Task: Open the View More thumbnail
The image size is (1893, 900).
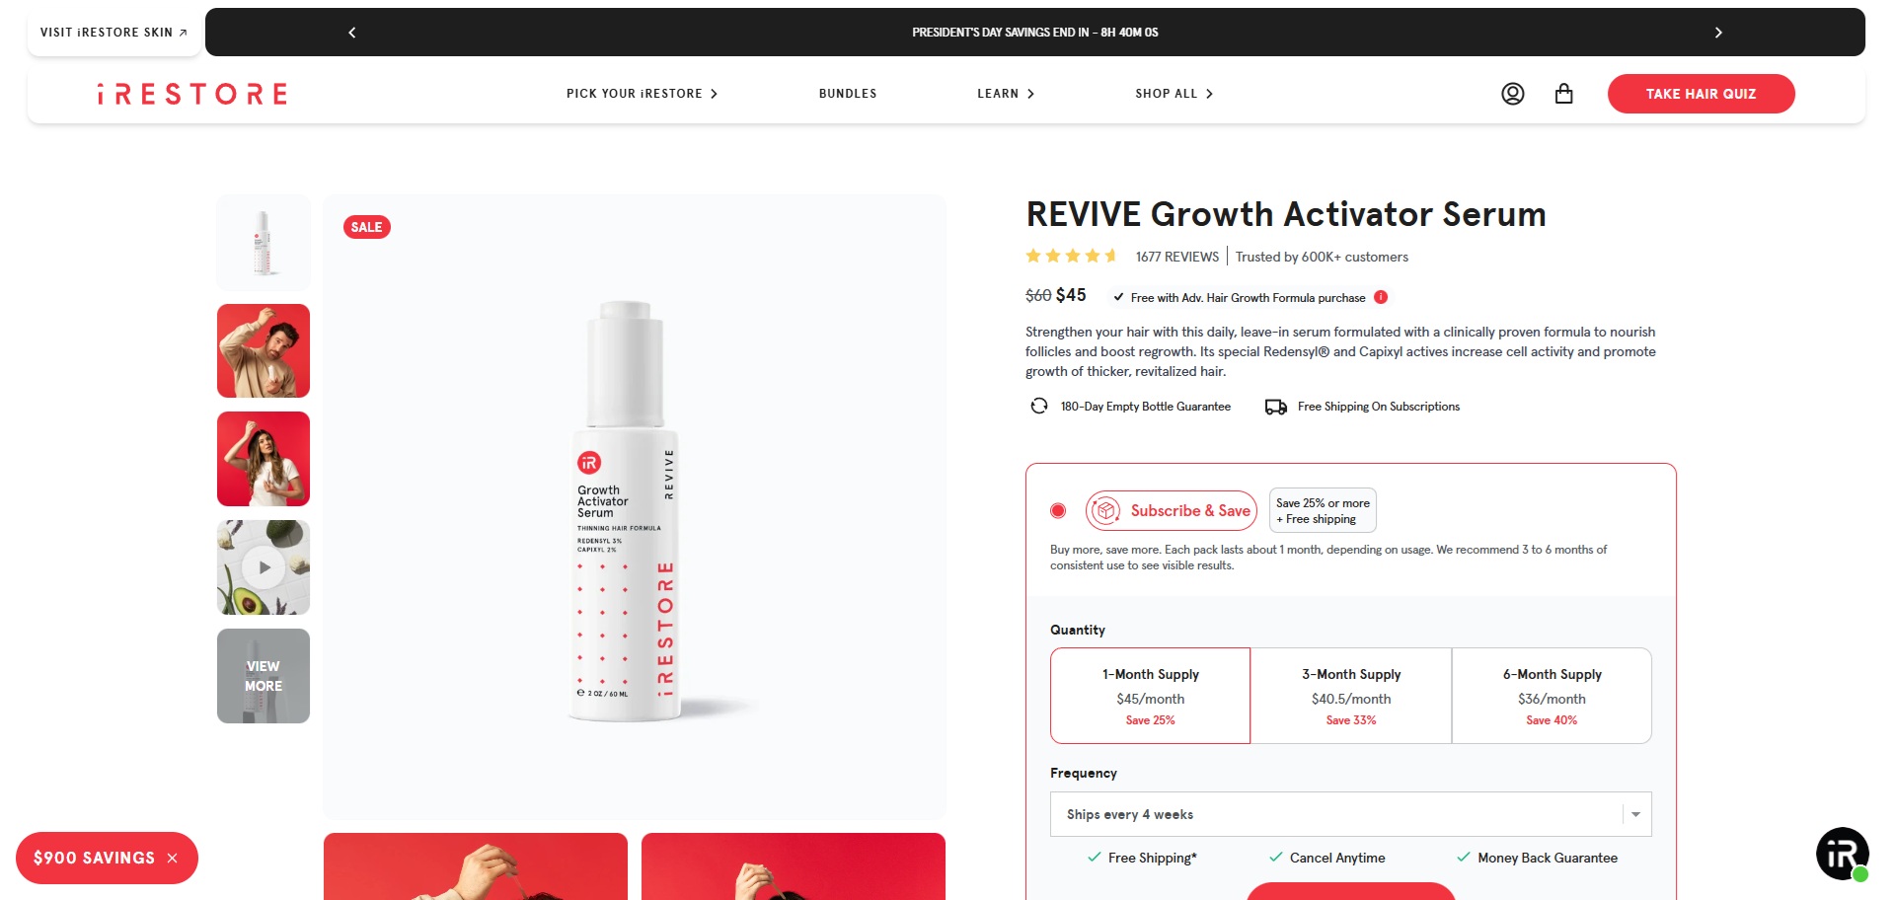Action: pos(264,676)
